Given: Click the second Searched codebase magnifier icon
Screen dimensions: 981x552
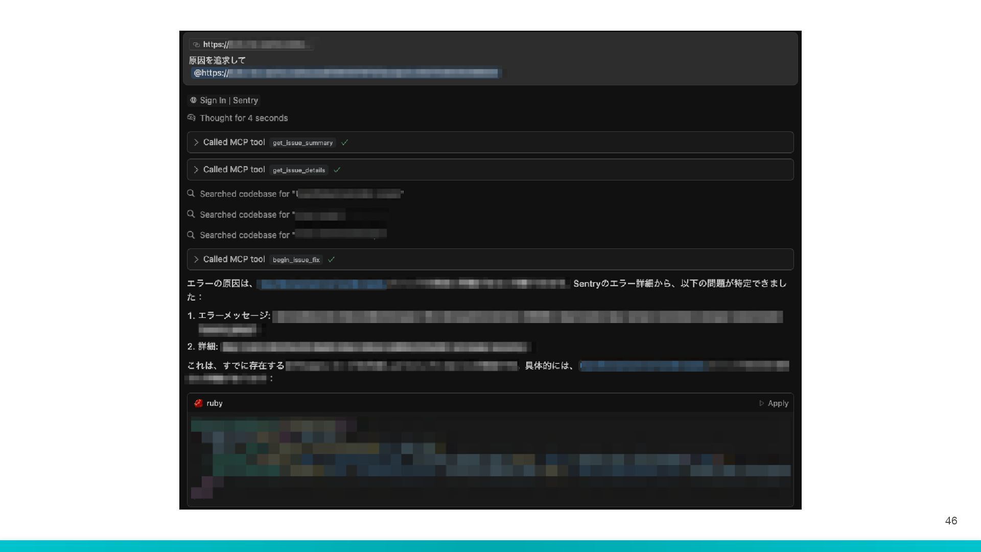Looking at the screenshot, I should [x=191, y=214].
